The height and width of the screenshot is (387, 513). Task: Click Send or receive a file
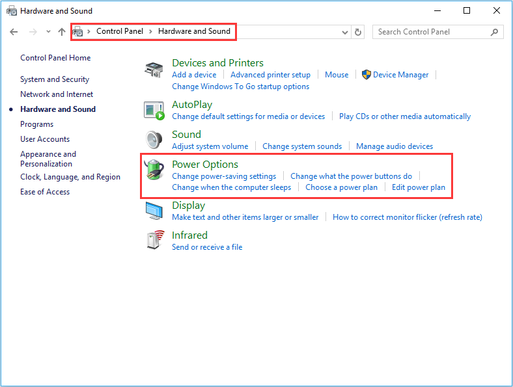(207, 247)
